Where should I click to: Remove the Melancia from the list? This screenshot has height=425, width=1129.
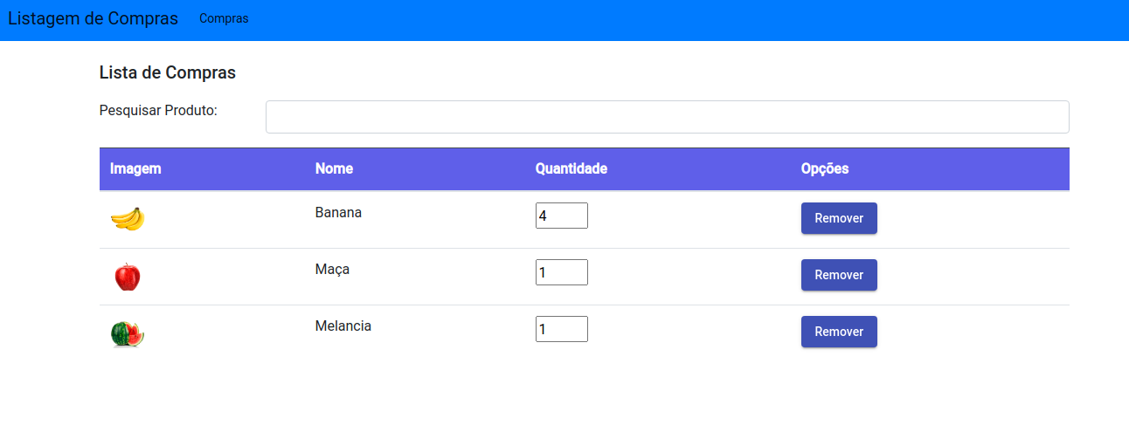point(839,332)
